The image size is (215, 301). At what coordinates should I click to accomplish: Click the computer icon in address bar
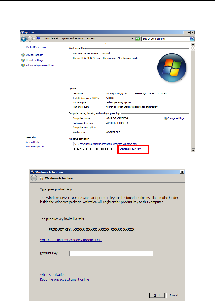click(x=38, y=38)
